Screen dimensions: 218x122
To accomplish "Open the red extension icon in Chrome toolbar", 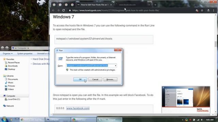I will pos(197,11).
